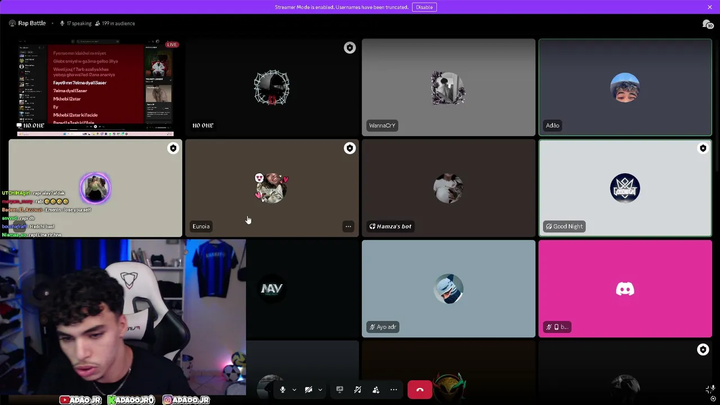720x405 pixels.
Task: Select Adão participant avatar
Action: 625,87
